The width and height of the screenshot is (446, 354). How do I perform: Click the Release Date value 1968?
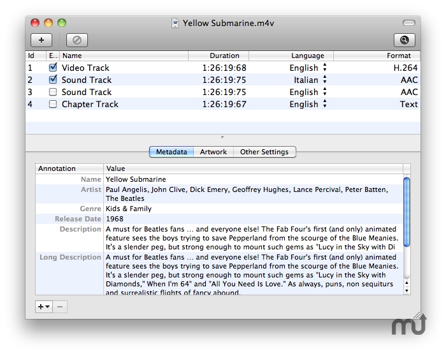(115, 219)
